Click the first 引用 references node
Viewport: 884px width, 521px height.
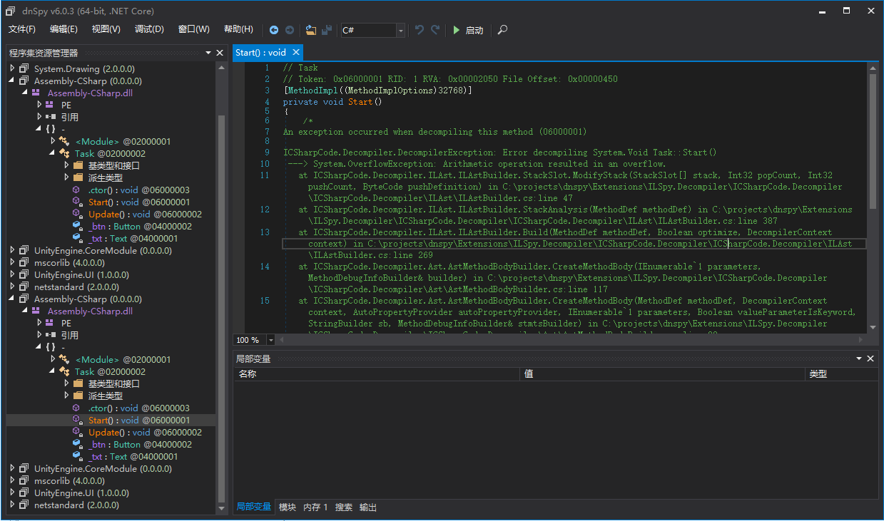click(69, 118)
